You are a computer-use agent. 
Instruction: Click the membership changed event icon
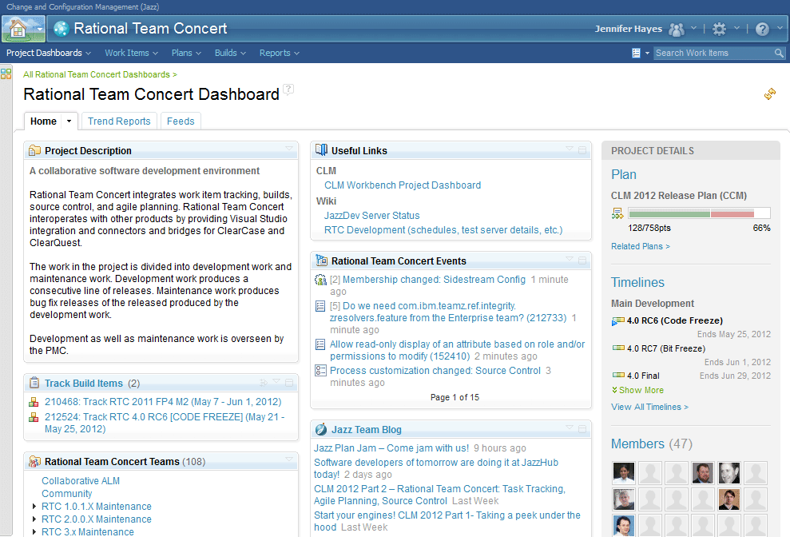[320, 280]
